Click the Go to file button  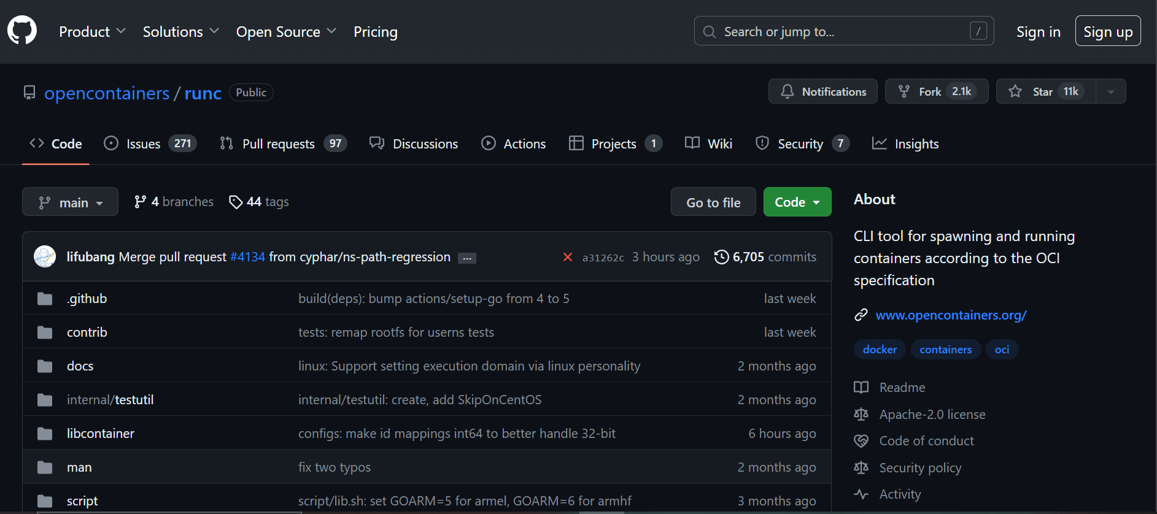[x=713, y=202]
